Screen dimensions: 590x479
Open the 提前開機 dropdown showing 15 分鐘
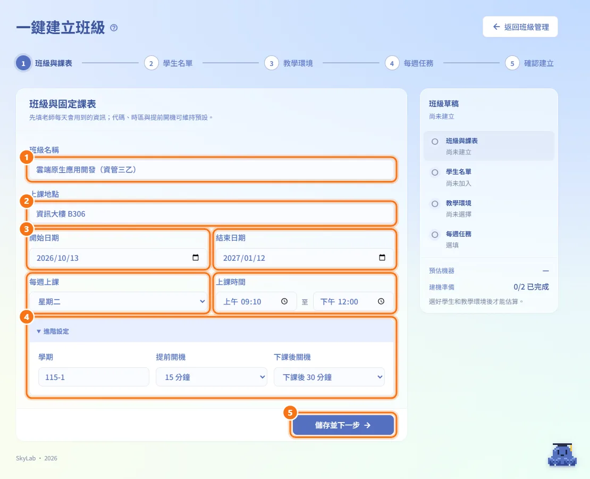click(212, 377)
